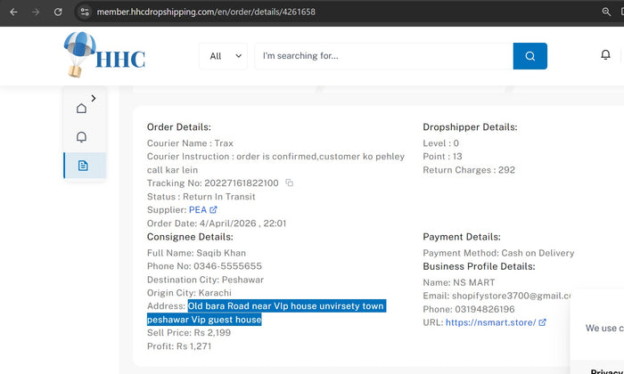Image resolution: width=624 pixels, height=374 pixels.
Task: Expand the sidebar with the chevron arrow
Action: [x=94, y=98]
